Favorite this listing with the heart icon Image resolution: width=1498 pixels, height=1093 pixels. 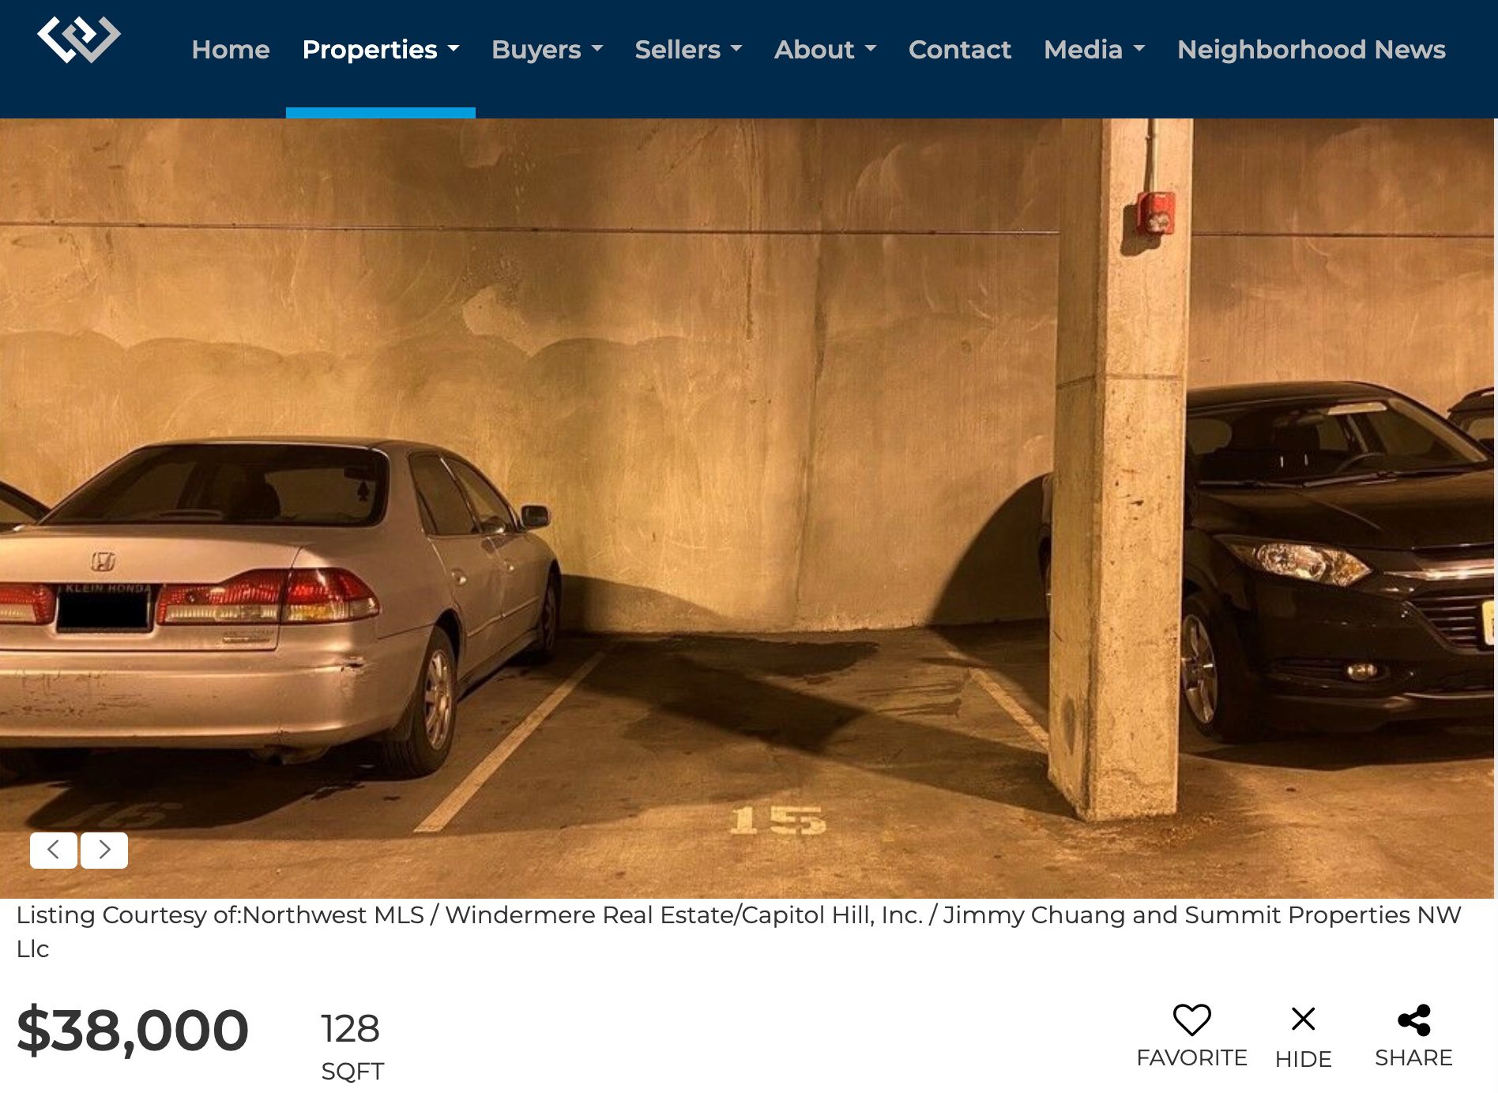[1191, 1020]
